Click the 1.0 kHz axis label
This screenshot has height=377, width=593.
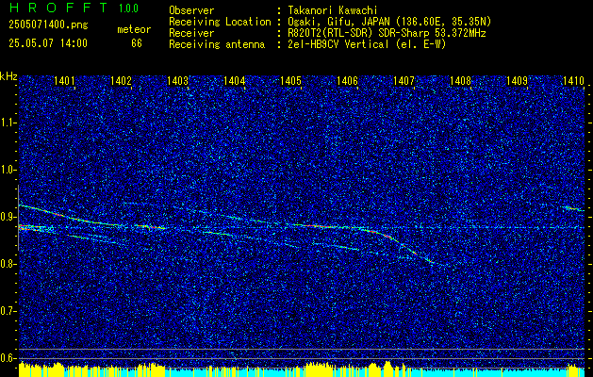[x=8, y=170]
